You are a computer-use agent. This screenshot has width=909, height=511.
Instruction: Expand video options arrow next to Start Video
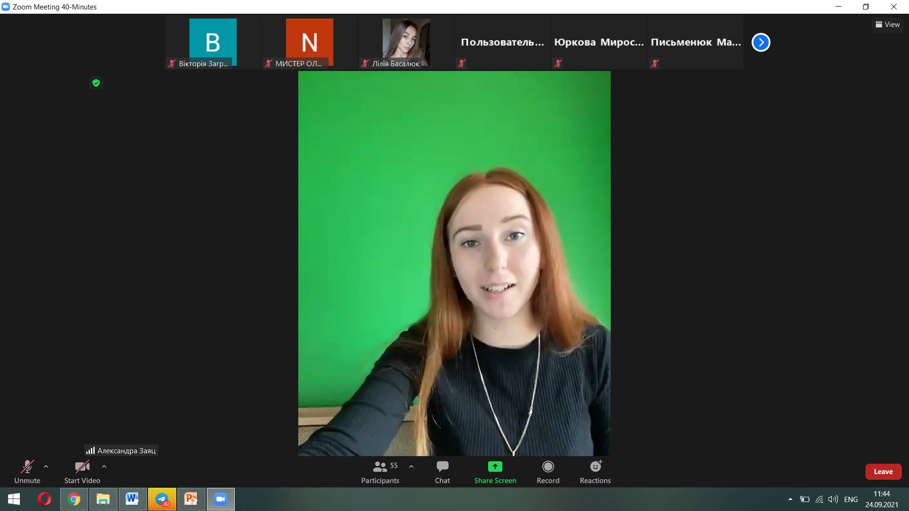(x=104, y=467)
